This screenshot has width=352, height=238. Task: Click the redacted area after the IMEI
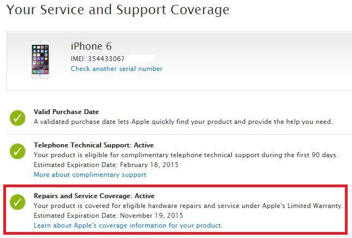(140, 58)
